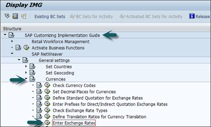Screen dimensions: 211x127
Task: Select Define Translation Ratios for Currency Translation text
Action: [100, 117]
